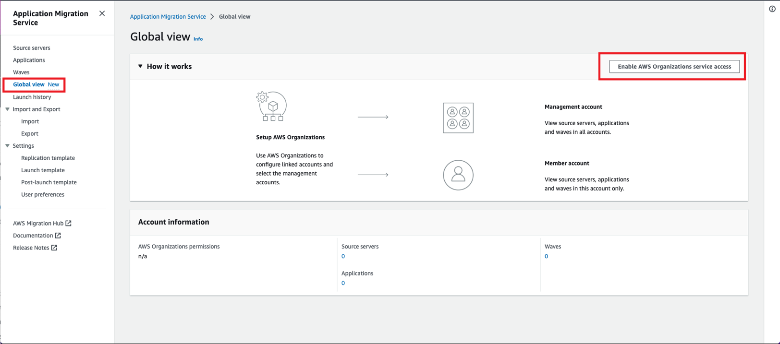780x344 pixels.
Task: Click the Global view page heading
Action: pos(160,37)
